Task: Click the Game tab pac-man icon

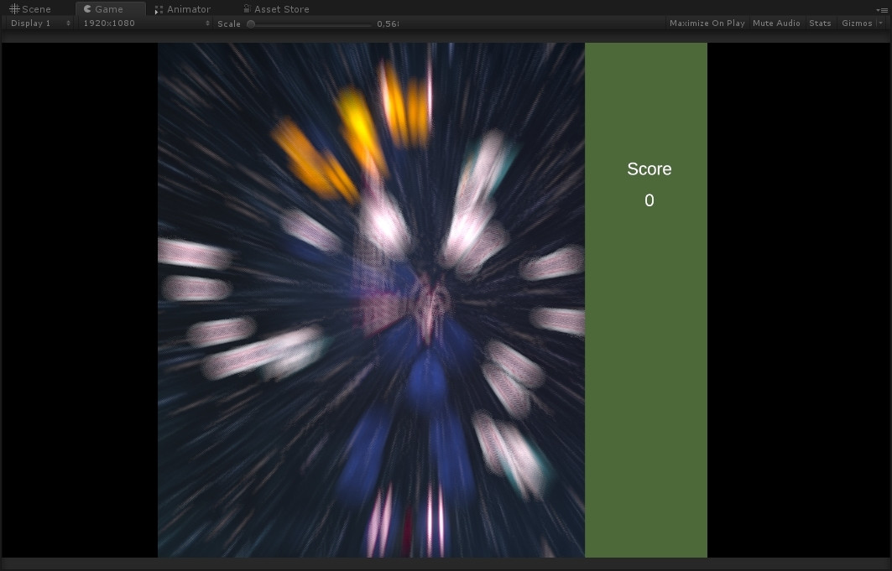Action: click(87, 9)
